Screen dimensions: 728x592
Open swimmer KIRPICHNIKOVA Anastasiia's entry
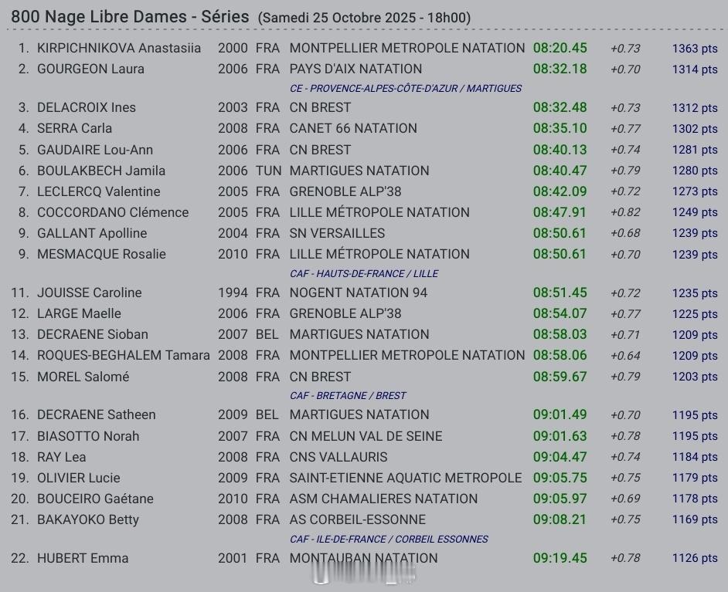pyautogui.click(x=119, y=48)
